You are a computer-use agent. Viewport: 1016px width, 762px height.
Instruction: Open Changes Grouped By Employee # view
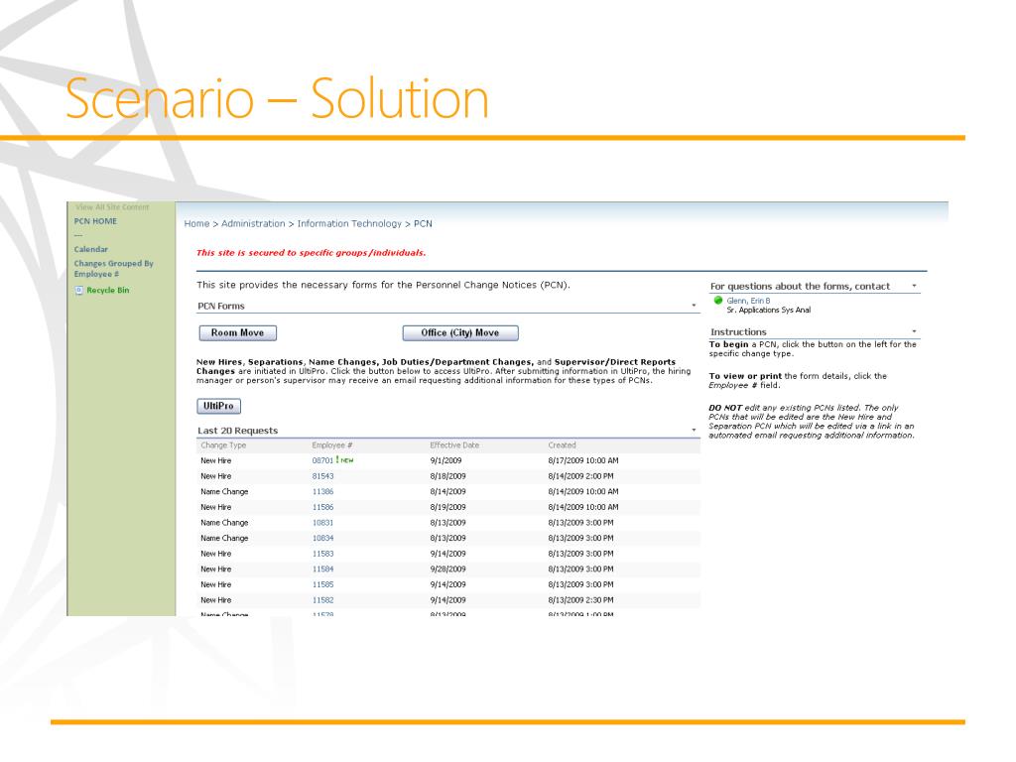(x=113, y=269)
